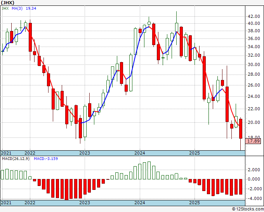Click the 17.89 current price tag
This screenshot has width=264, height=212.
tap(254, 141)
